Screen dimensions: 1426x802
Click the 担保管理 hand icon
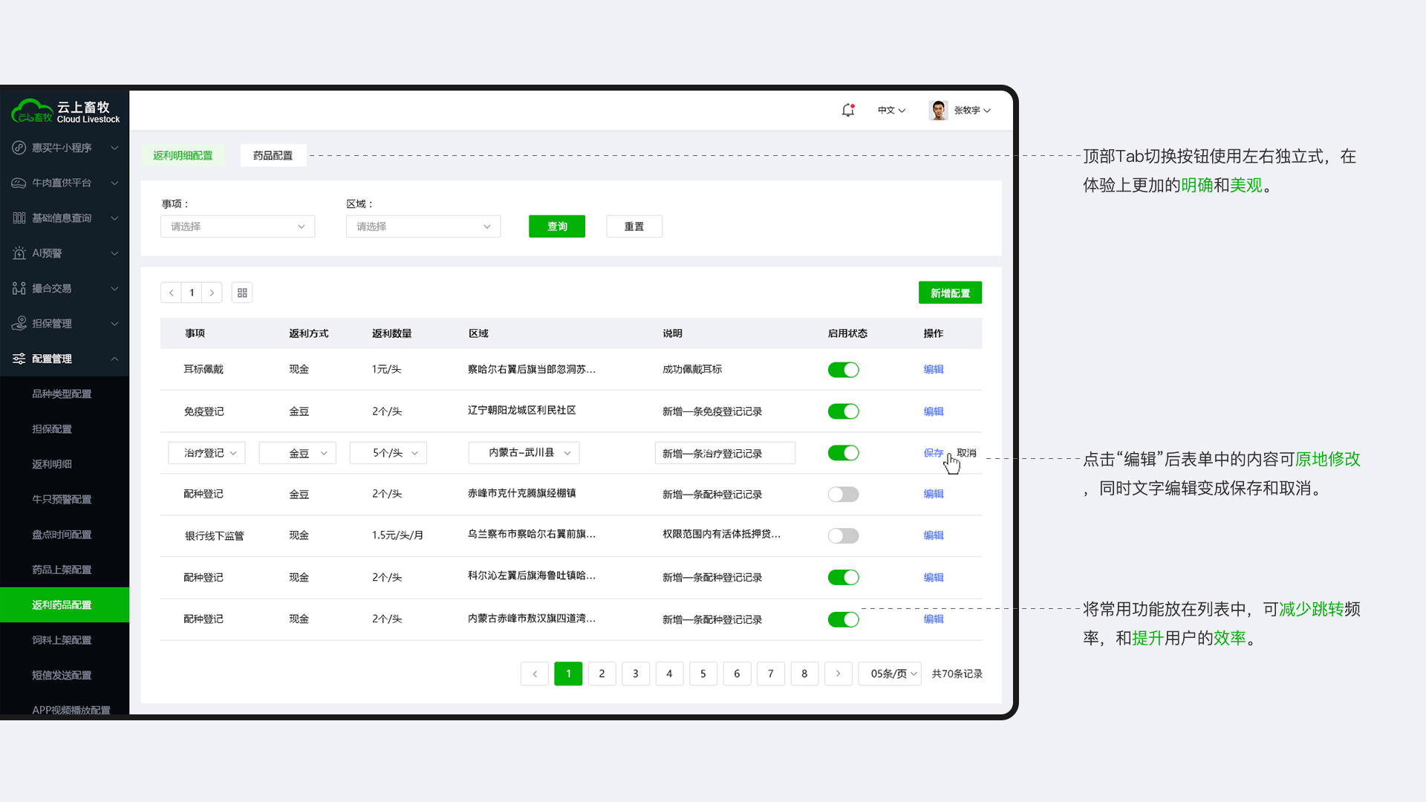(19, 323)
